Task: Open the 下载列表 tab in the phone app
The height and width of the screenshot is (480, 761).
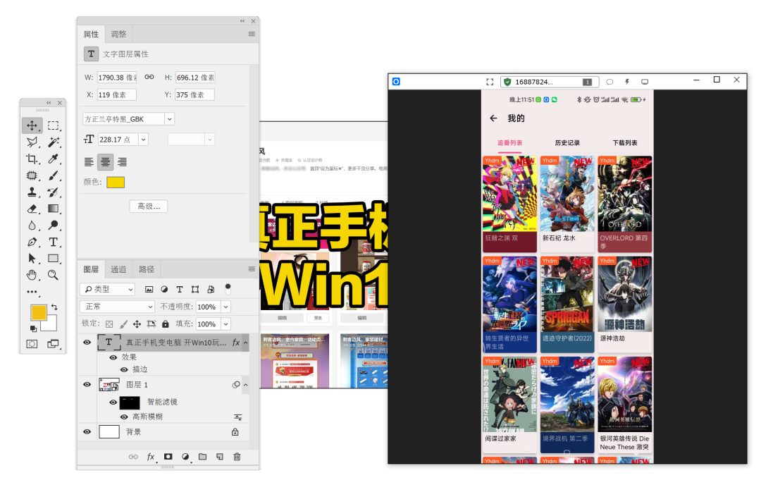Action: click(x=624, y=142)
